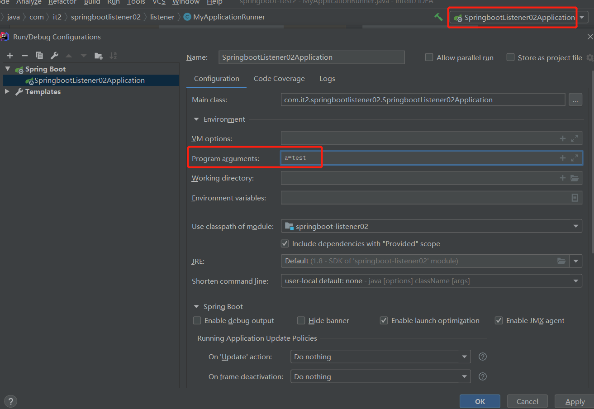Switch to the Configuration tab
This screenshot has width=594, height=409.
[217, 79]
